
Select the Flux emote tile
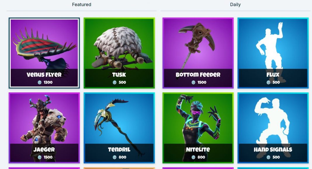click(273, 53)
